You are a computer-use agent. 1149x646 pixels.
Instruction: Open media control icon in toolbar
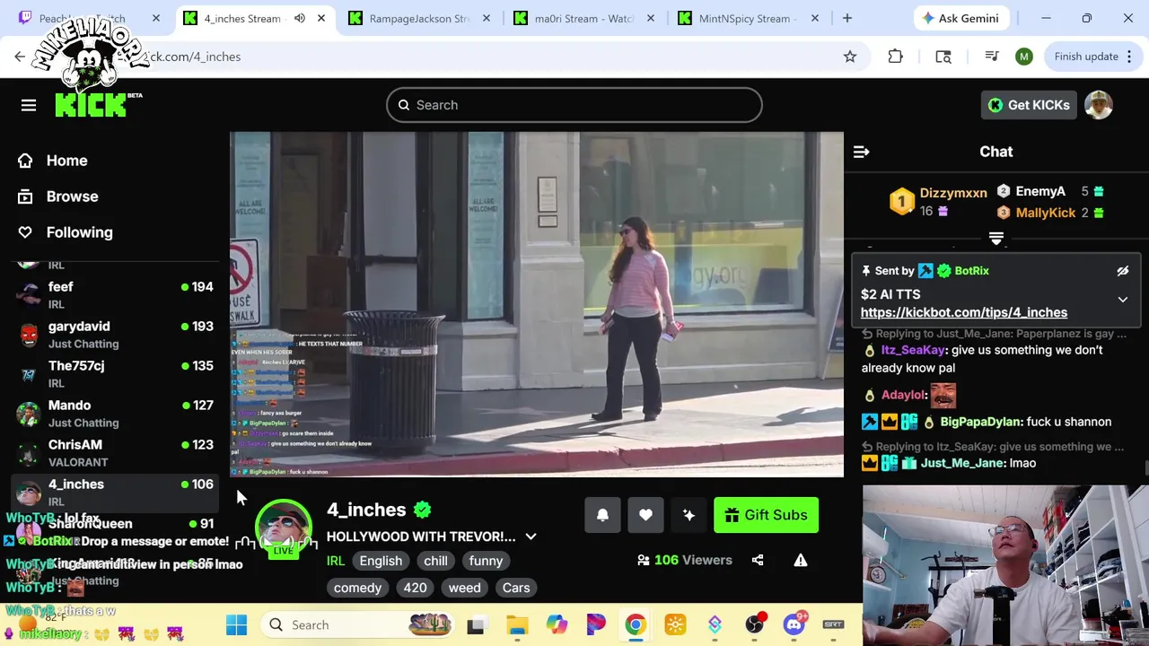pyautogui.click(x=991, y=57)
